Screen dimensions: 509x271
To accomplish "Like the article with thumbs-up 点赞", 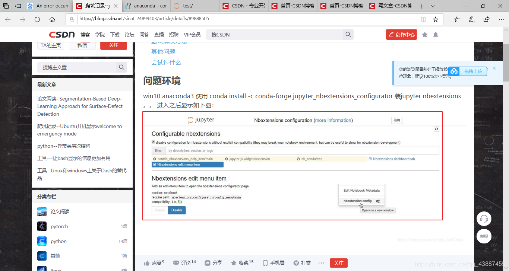I will [x=154, y=263].
